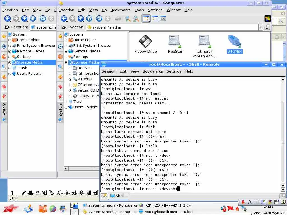Expand VTOYEFI tree node
Screen dimensions: 287x215
tap(70, 79)
